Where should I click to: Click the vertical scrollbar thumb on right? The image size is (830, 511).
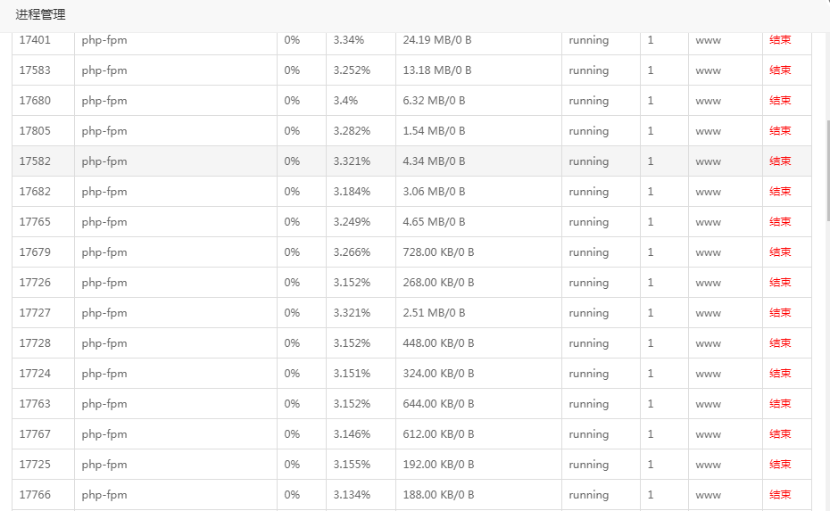click(827, 170)
